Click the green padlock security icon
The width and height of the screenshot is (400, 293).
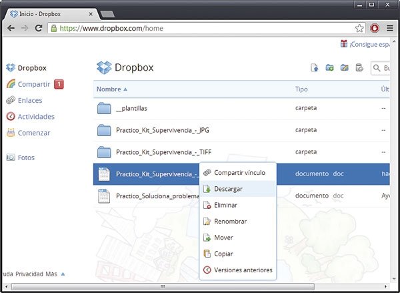pyautogui.click(x=54, y=28)
